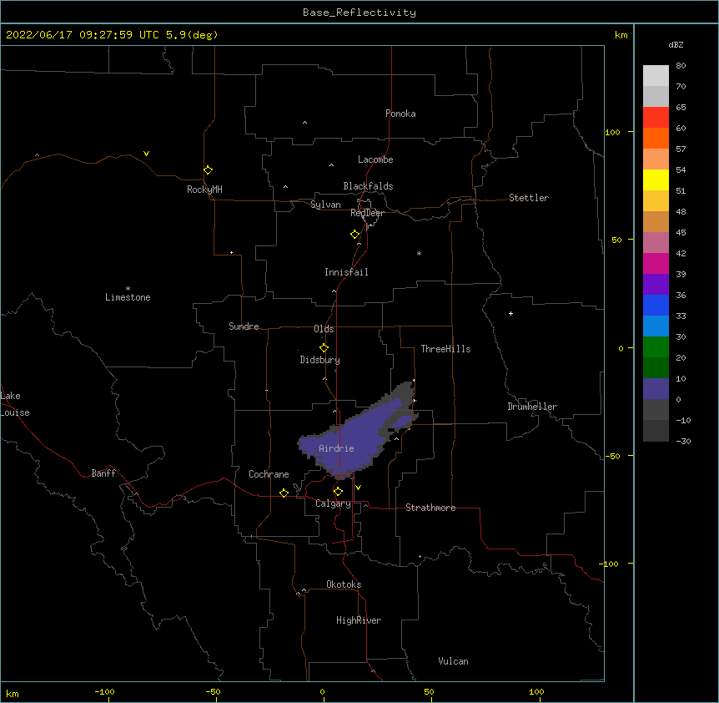
Task: Select the royal blue 33-36 dBZ legend swatch
Action: [x=656, y=305]
